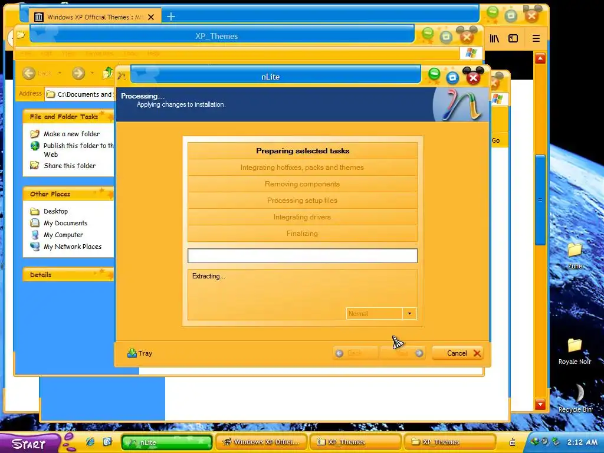Click the Share this folder icon
604x453 pixels.
point(35,165)
